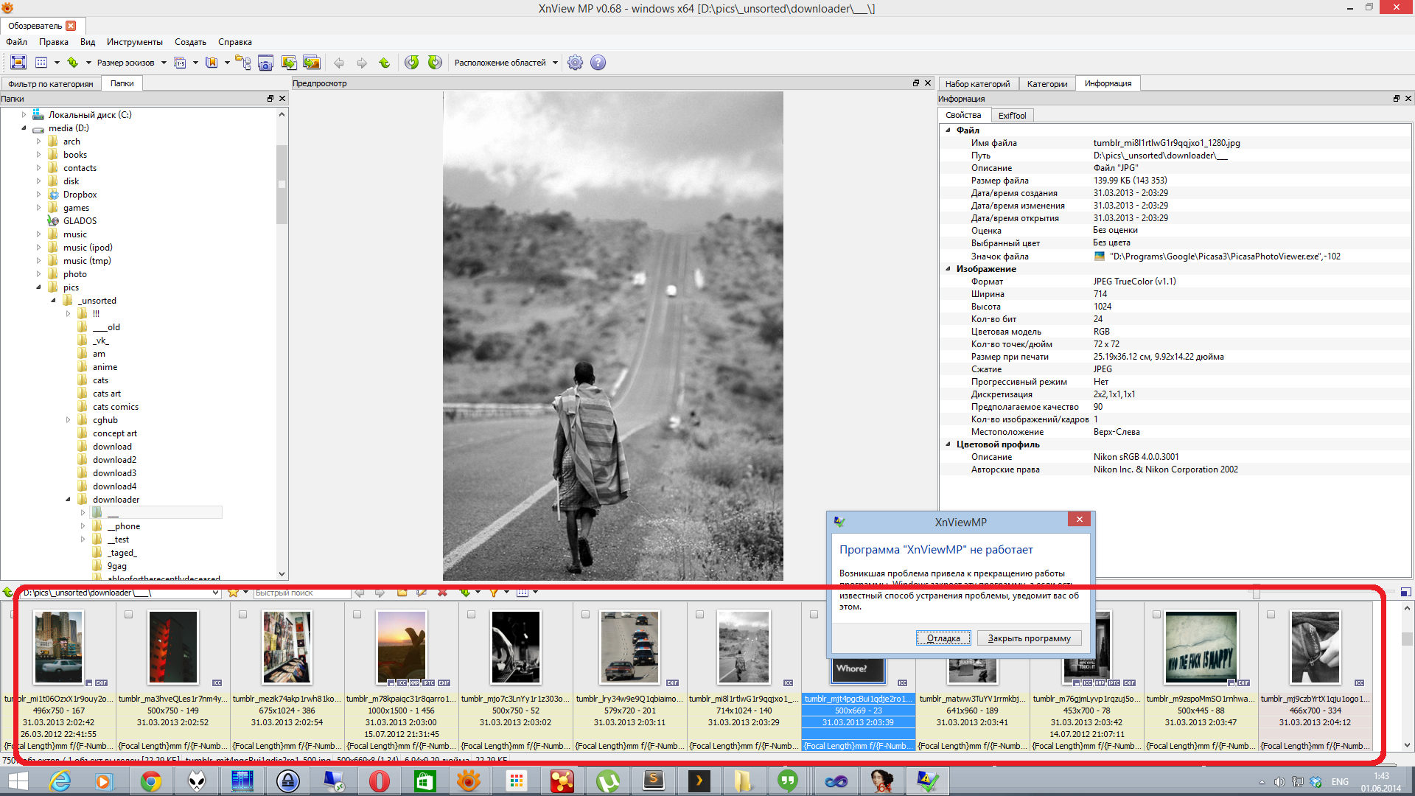Switch to the ExifTool tab
This screenshot has width=1415, height=796.
click(x=1011, y=116)
